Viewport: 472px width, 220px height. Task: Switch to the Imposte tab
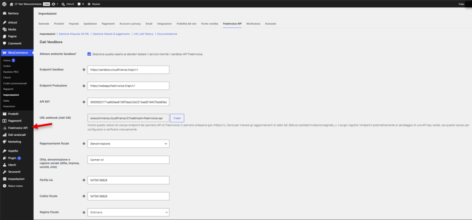coord(74,23)
